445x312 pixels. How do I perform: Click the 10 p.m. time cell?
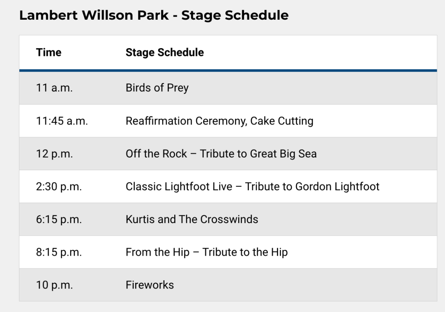click(54, 285)
